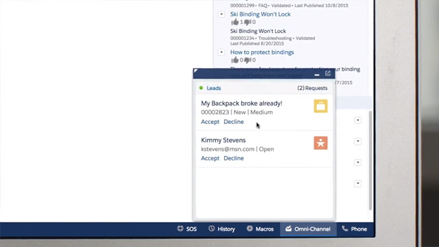Viewport: 439px width, 247px height.
Task: Open the Leads presence status dropdown
Action: pyautogui.click(x=214, y=88)
